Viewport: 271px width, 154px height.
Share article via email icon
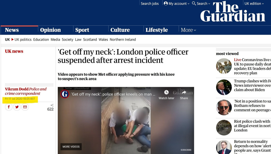click(x=25, y=107)
